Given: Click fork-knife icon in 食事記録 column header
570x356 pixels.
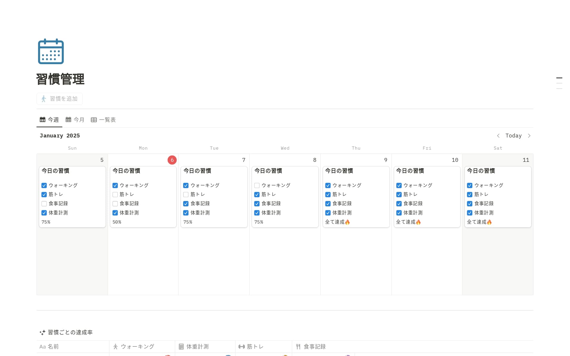Looking at the screenshot, I should point(298,346).
